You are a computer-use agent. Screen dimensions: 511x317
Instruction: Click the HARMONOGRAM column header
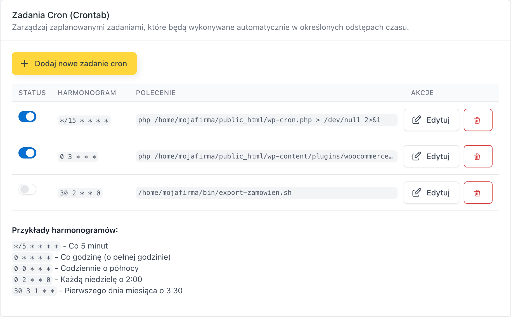87,93
